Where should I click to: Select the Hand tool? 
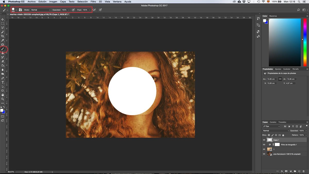point(3,95)
